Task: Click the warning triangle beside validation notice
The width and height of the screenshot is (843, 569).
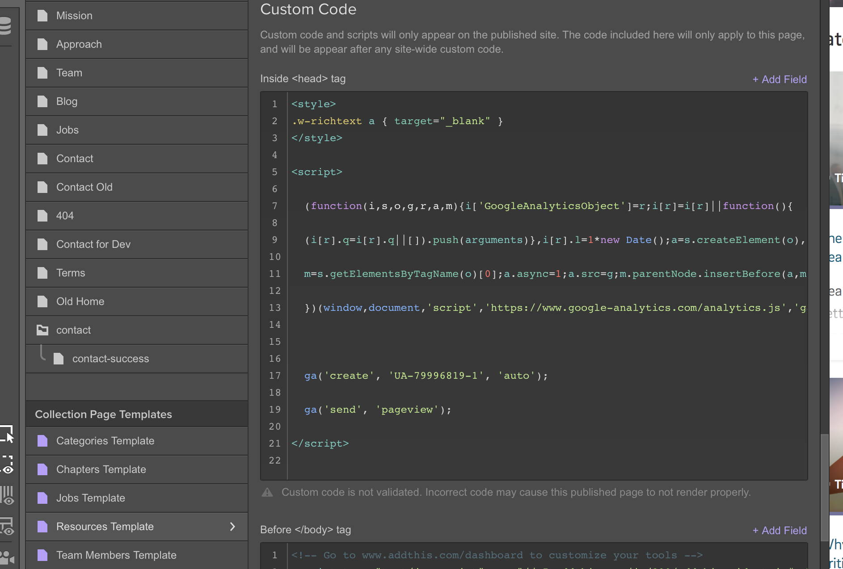Action: click(267, 492)
